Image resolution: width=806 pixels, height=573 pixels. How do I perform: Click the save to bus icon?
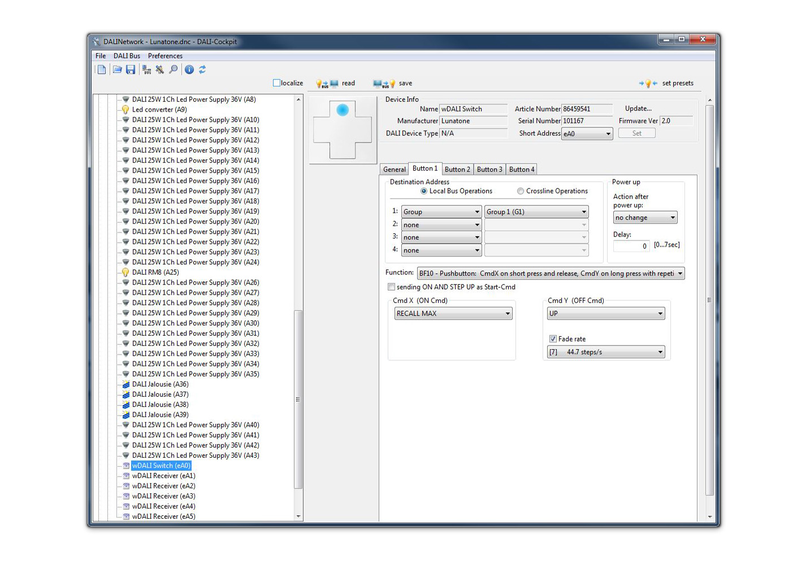[x=384, y=84]
